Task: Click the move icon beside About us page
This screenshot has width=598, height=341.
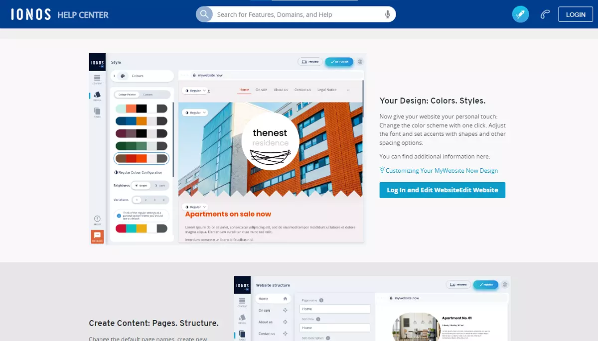Action: coord(286,322)
